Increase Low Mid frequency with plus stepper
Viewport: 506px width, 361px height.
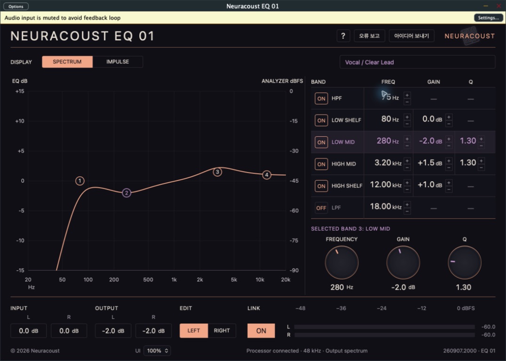point(407,139)
